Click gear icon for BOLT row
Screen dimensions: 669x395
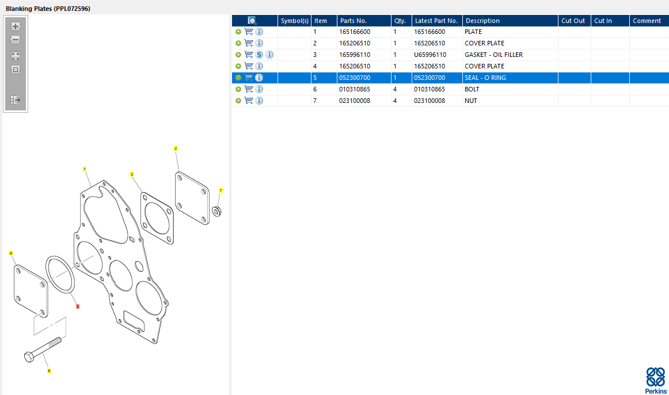point(238,89)
